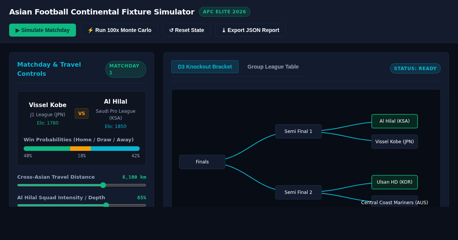The height and width of the screenshot is (240, 458).
Task: Select Vissel Kobe (JPN) bracket node
Action: (x=395, y=142)
